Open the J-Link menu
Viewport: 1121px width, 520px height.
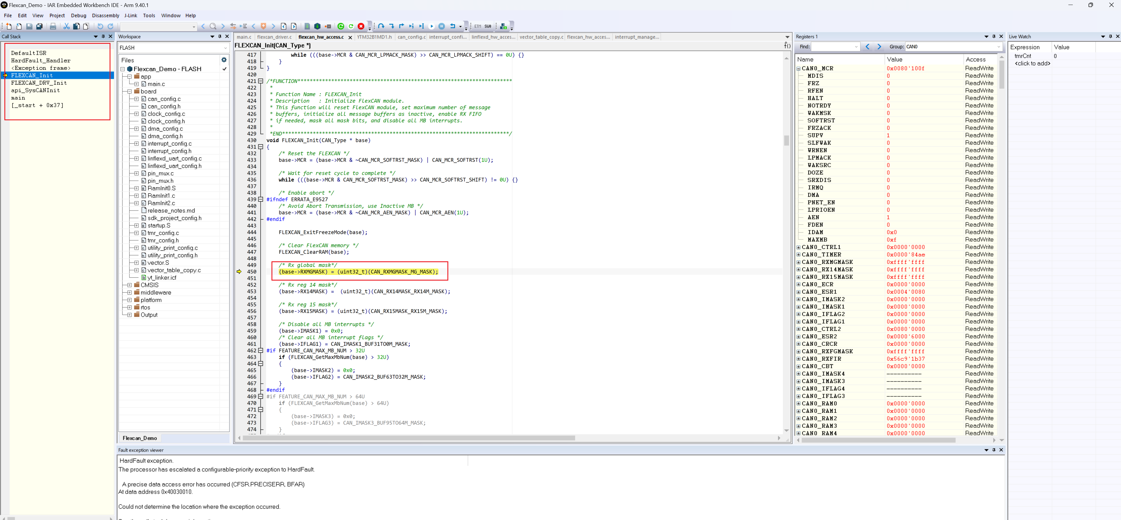[x=131, y=16]
